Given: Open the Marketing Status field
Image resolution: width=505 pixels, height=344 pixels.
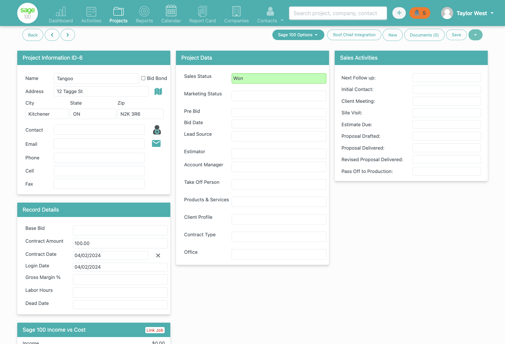Looking at the screenshot, I should pos(279,96).
